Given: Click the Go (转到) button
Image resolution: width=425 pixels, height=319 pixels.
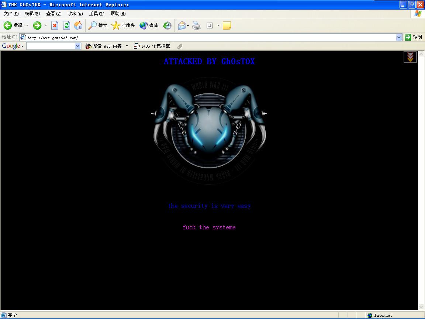Looking at the screenshot, I should [413, 37].
